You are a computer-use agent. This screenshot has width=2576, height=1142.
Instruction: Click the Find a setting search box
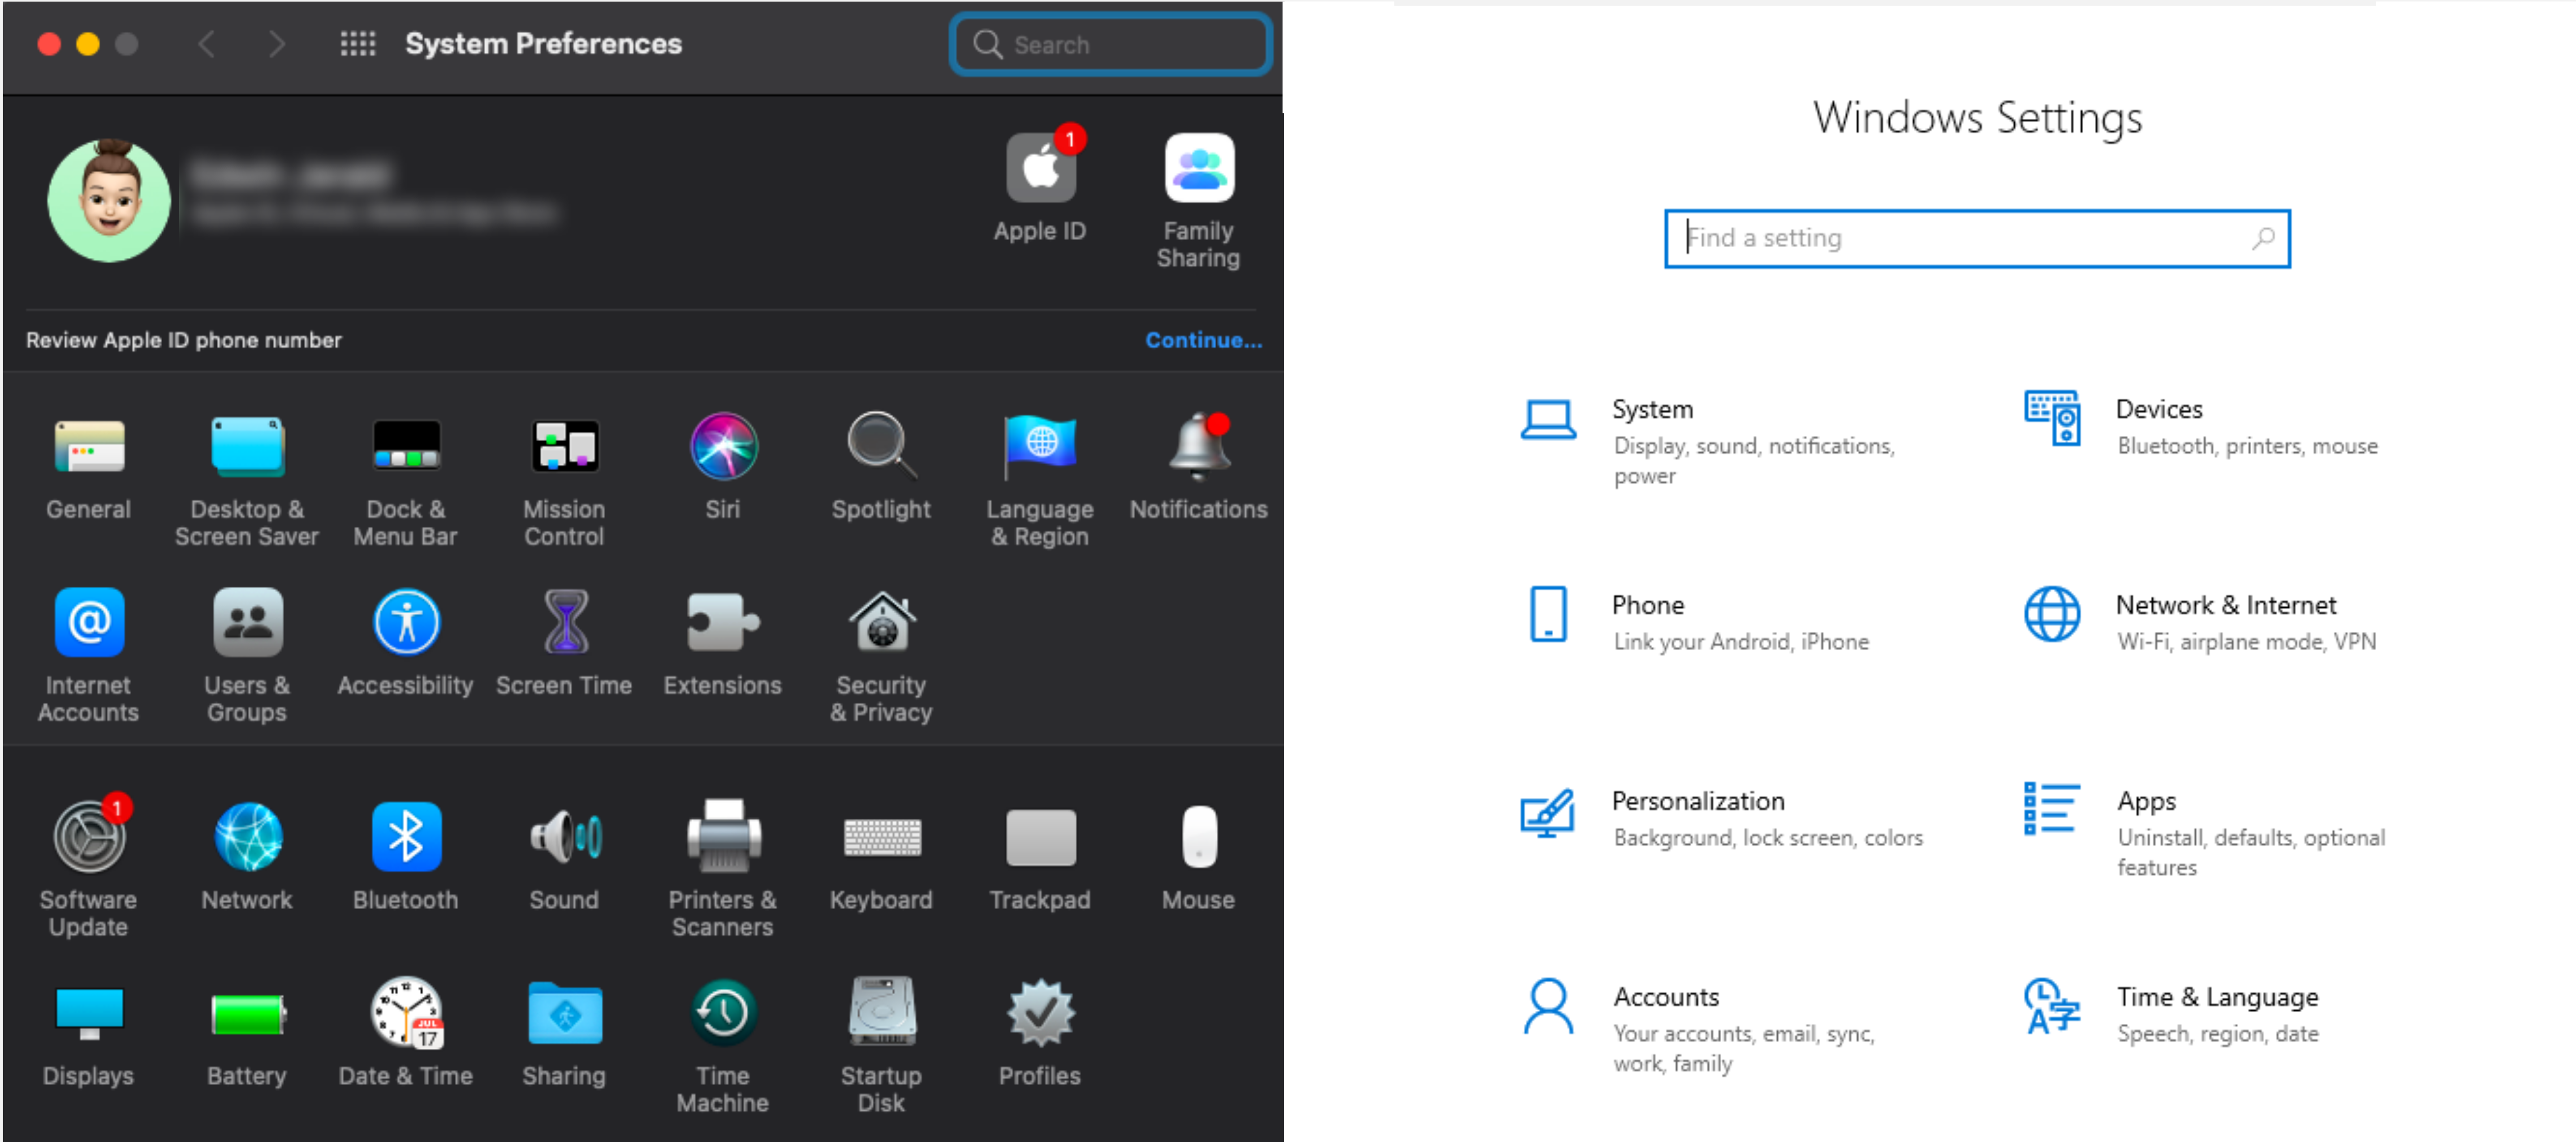coord(1977,238)
